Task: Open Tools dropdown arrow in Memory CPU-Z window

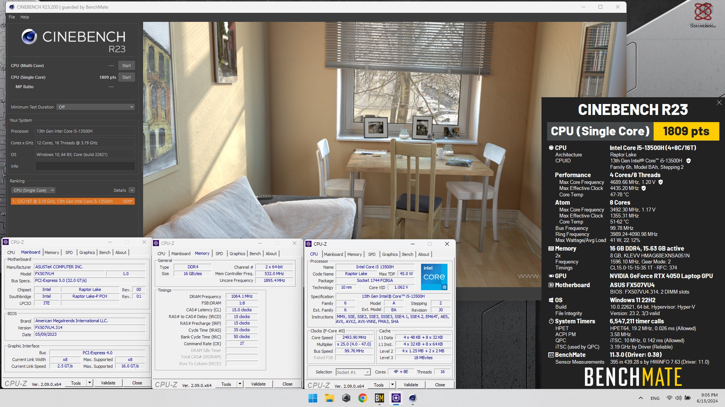Action: pos(240,384)
